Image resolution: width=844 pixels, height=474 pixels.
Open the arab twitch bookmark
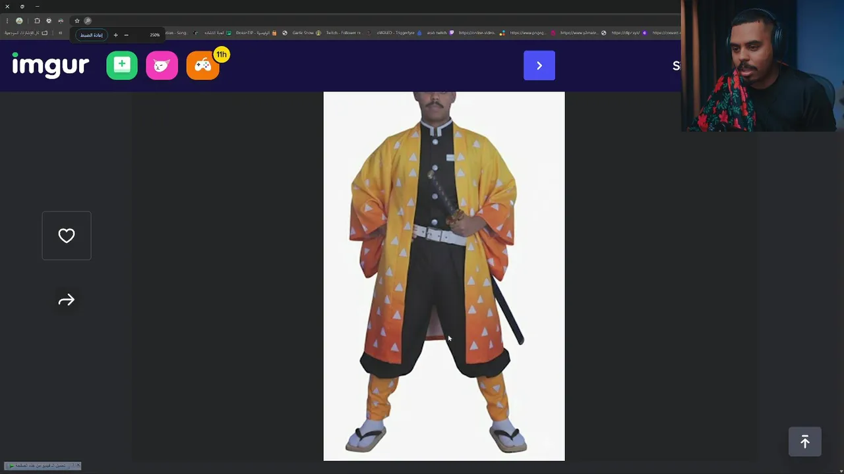tap(440, 33)
